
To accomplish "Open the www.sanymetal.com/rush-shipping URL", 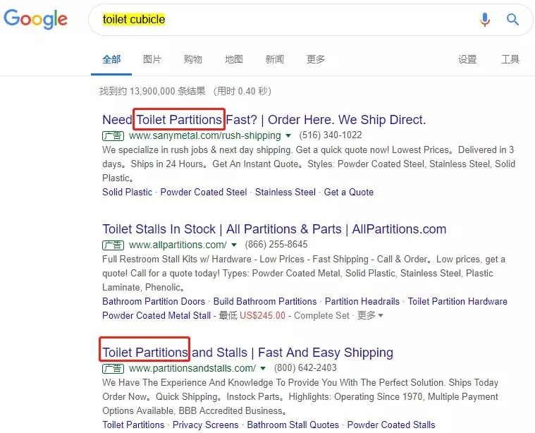I will [x=204, y=136].
